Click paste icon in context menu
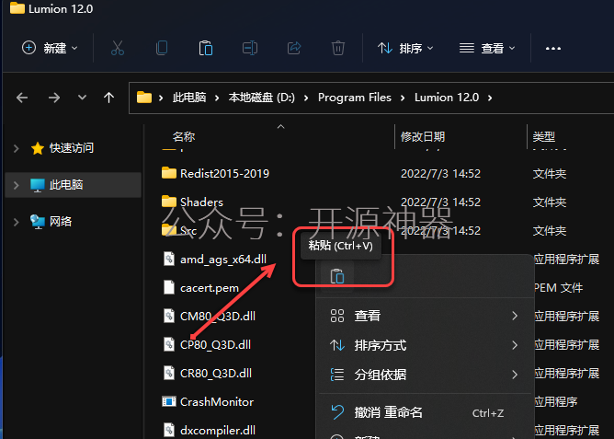 [336, 276]
